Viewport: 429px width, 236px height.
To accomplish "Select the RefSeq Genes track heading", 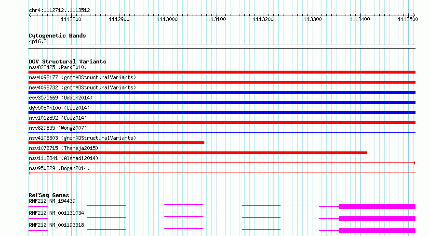I will coord(49,195).
